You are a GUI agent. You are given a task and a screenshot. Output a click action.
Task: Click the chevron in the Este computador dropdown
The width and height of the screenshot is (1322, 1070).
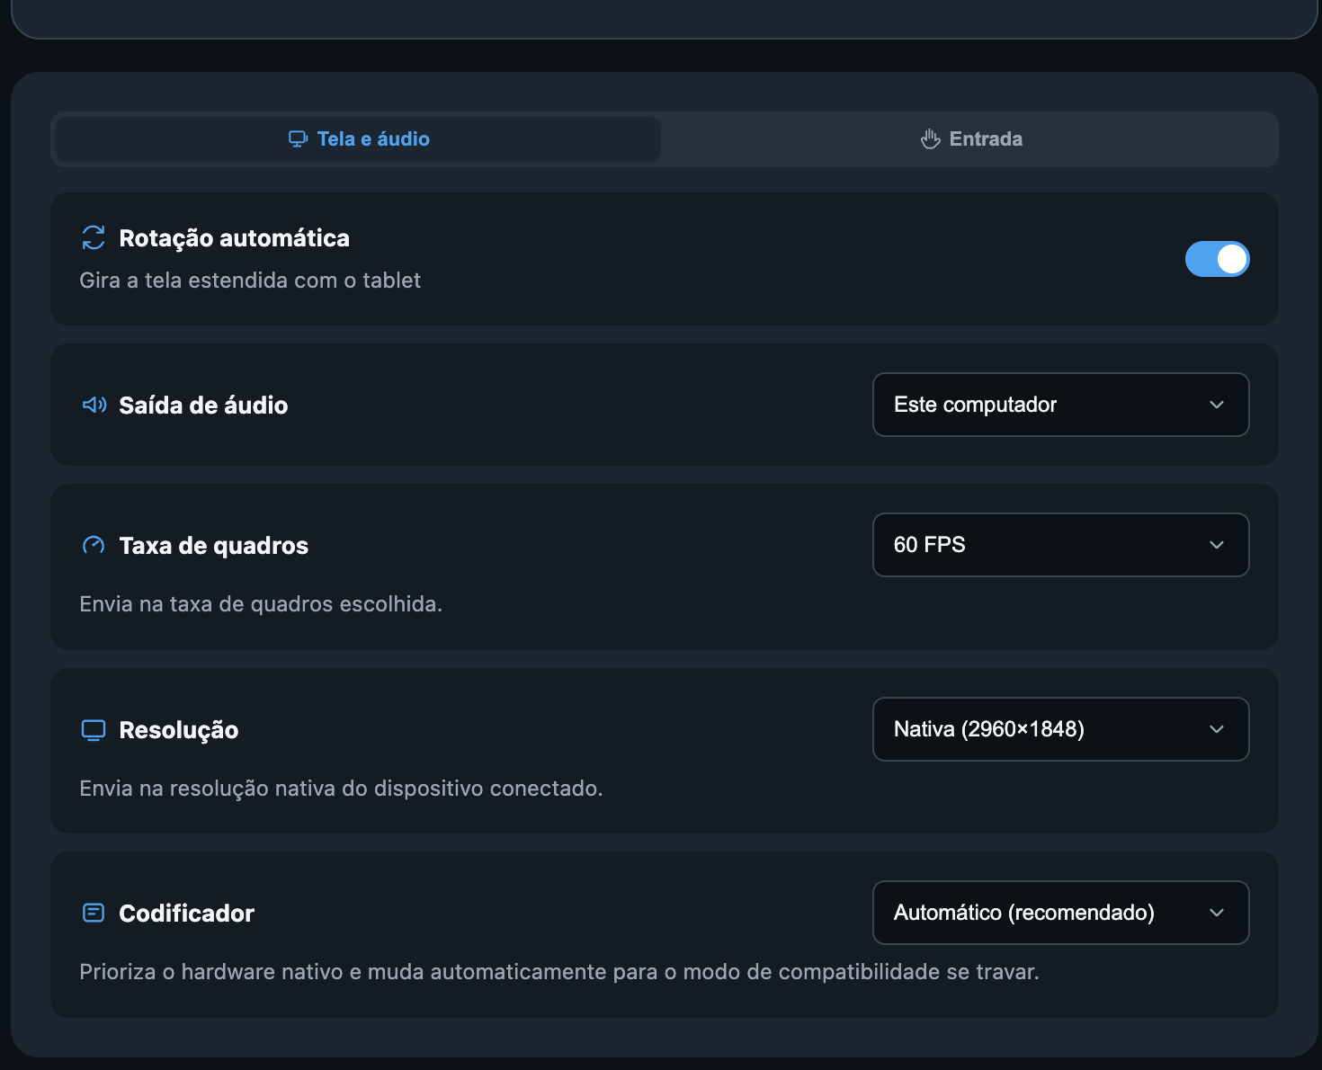1217,405
